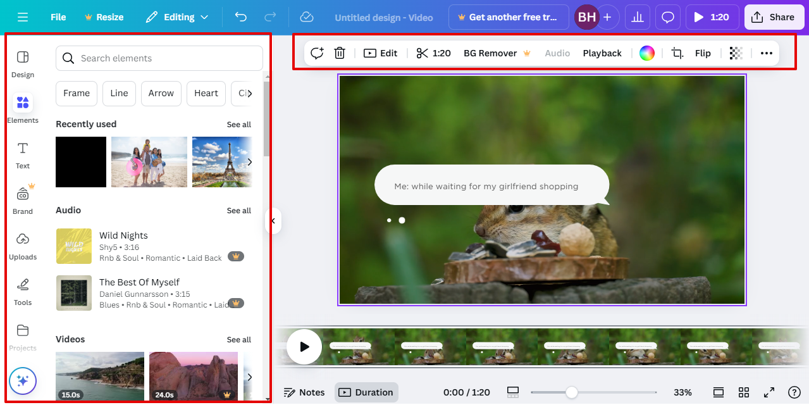Switch to the Duration view
This screenshot has height=405, width=809.
tap(366, 392)
